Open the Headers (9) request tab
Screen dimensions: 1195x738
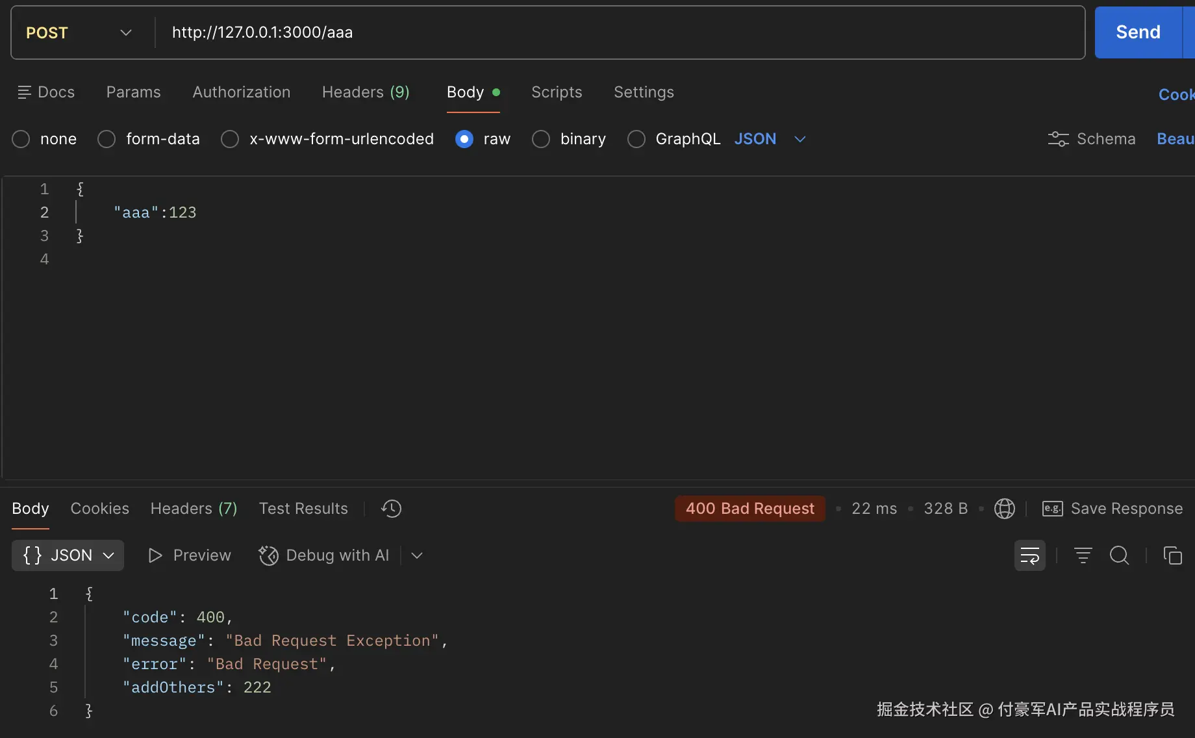[x=366, y=92]
